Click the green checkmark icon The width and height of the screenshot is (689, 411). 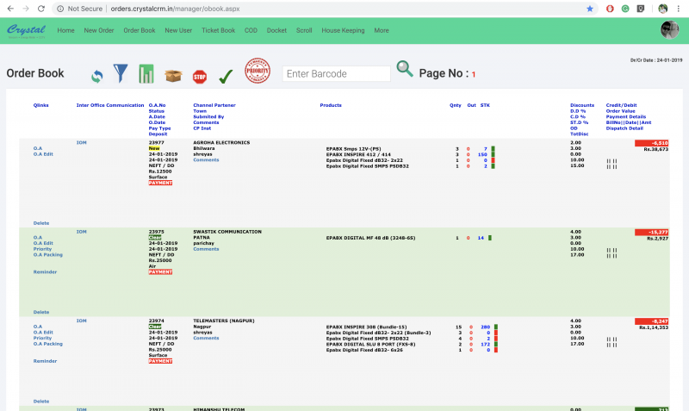(x=226, y=77)
